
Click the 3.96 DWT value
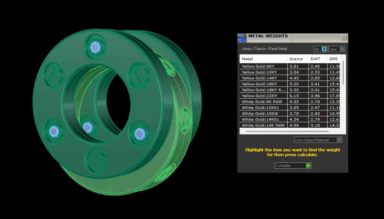click(315, 96)
